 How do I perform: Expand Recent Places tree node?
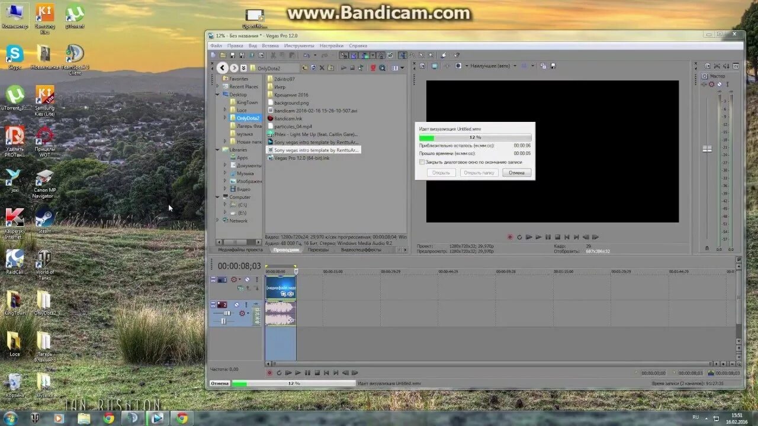pyautogui.click(x=217, y=86)
